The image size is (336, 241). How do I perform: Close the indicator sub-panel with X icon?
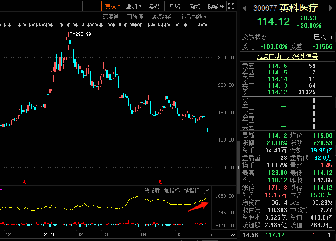pyautogui.click(x=207, y=191)
